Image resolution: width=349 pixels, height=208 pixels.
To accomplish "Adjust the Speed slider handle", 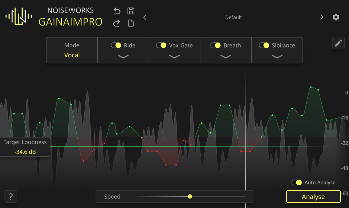I will (x=190, y=197).
